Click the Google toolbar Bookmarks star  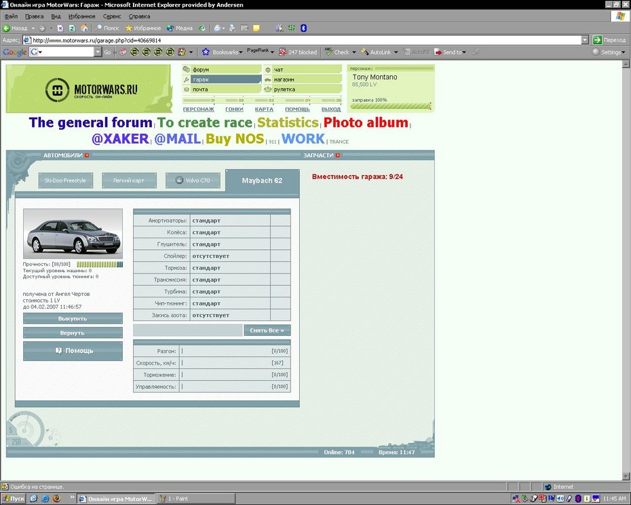tap(206, 52)
